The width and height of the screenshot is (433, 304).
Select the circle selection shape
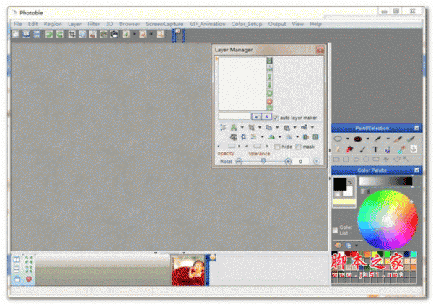click(x=366, y=160)
